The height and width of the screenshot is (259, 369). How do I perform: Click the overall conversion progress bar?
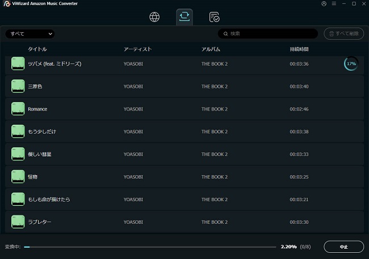[150, 247]
